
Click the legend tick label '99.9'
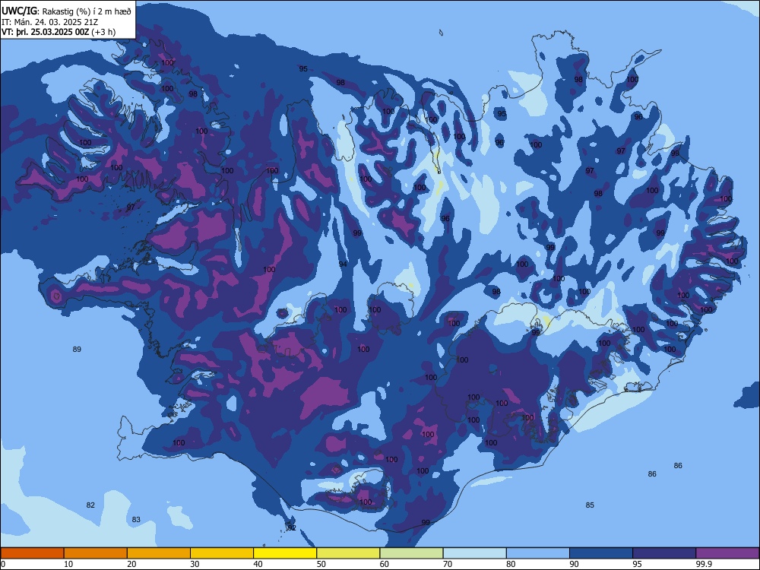pos(704,564)
